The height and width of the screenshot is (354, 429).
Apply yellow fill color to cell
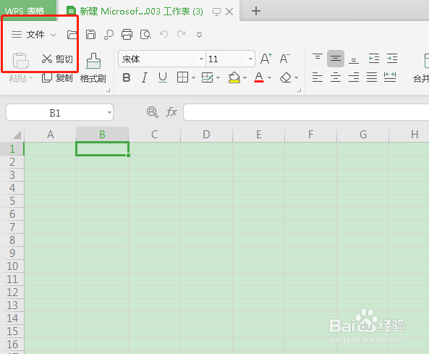click(x=234, y=77)
